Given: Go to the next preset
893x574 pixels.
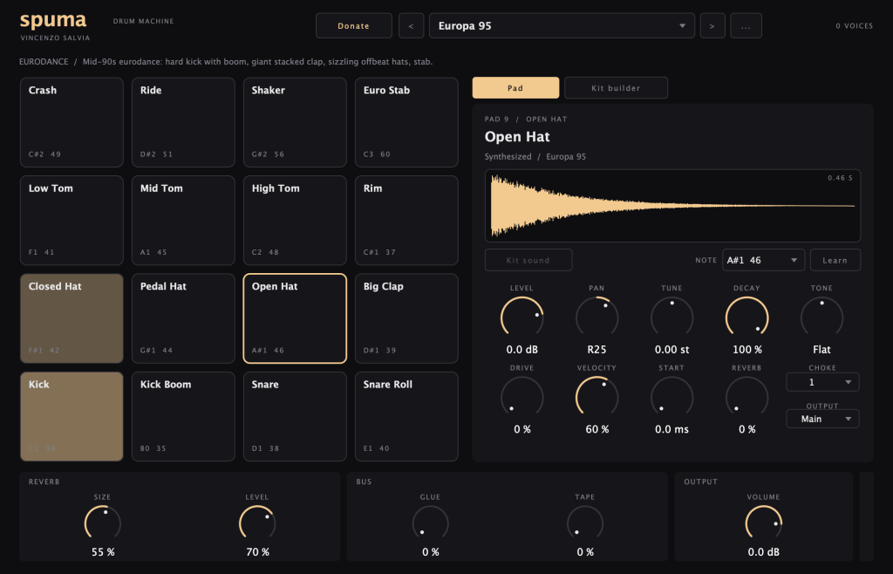Looking at the screenshot, I should (x=712, y=25).
